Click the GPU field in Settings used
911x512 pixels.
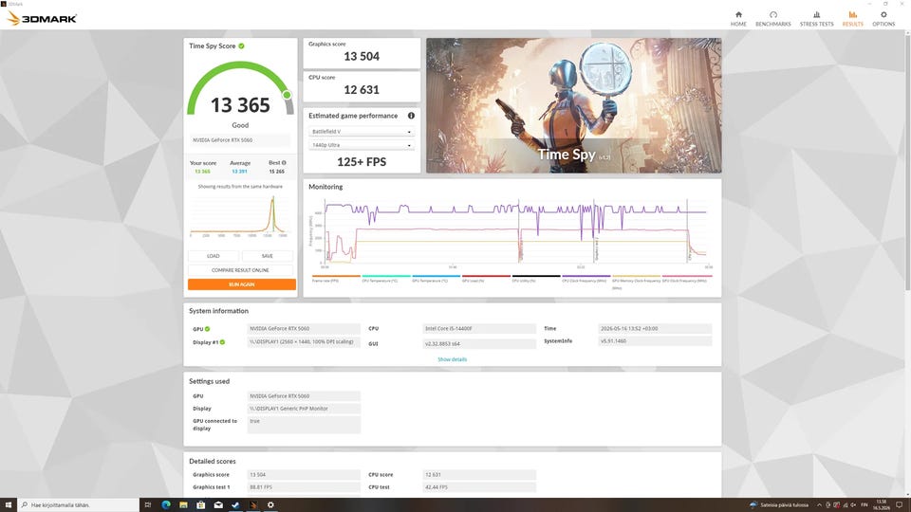[x=304, y=396]
